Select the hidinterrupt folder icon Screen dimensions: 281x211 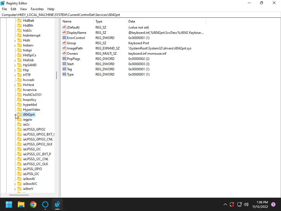pyautogui.click(x=19, y=35)
